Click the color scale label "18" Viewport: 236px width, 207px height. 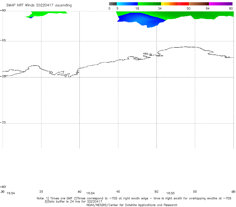coord(137,9)
